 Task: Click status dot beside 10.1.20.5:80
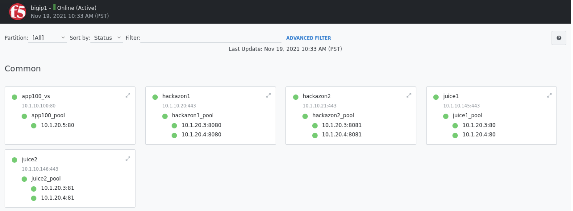pos(34,126)
